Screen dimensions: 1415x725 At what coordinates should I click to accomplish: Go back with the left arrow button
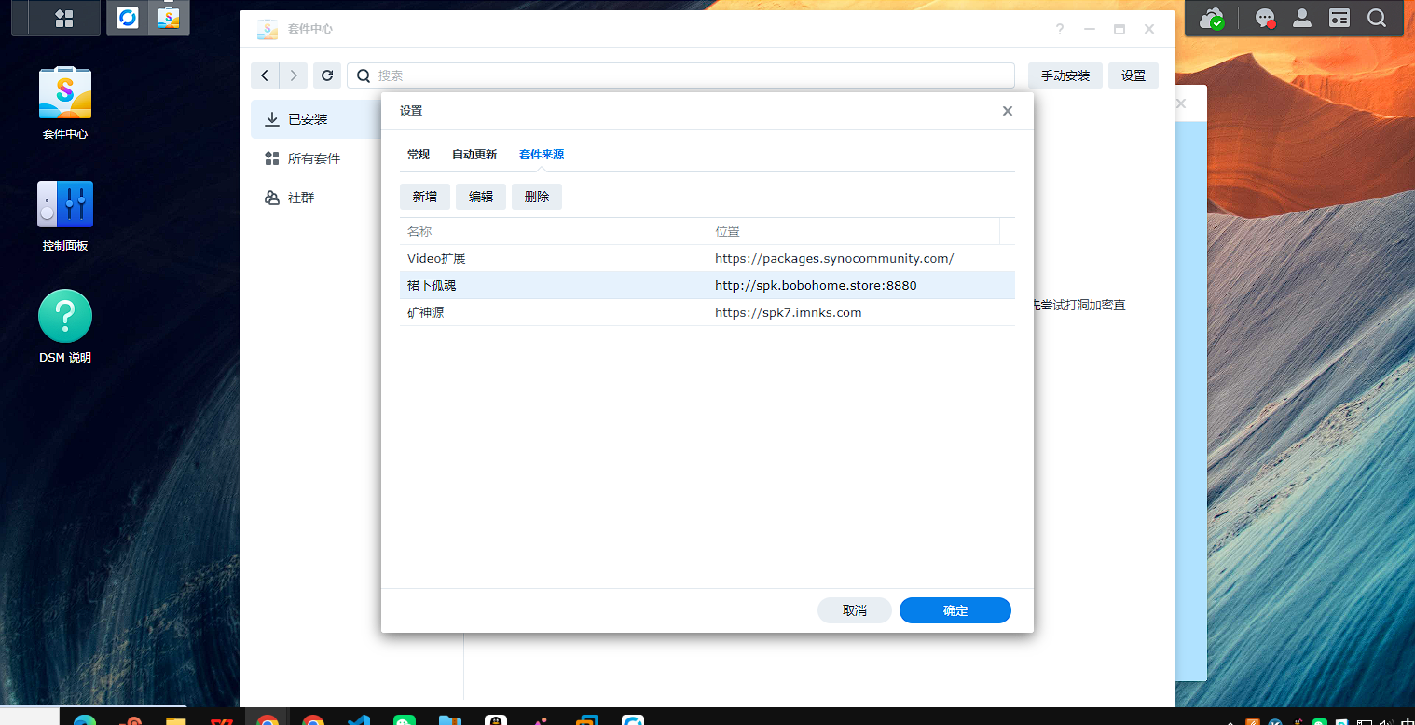point(265,75)
